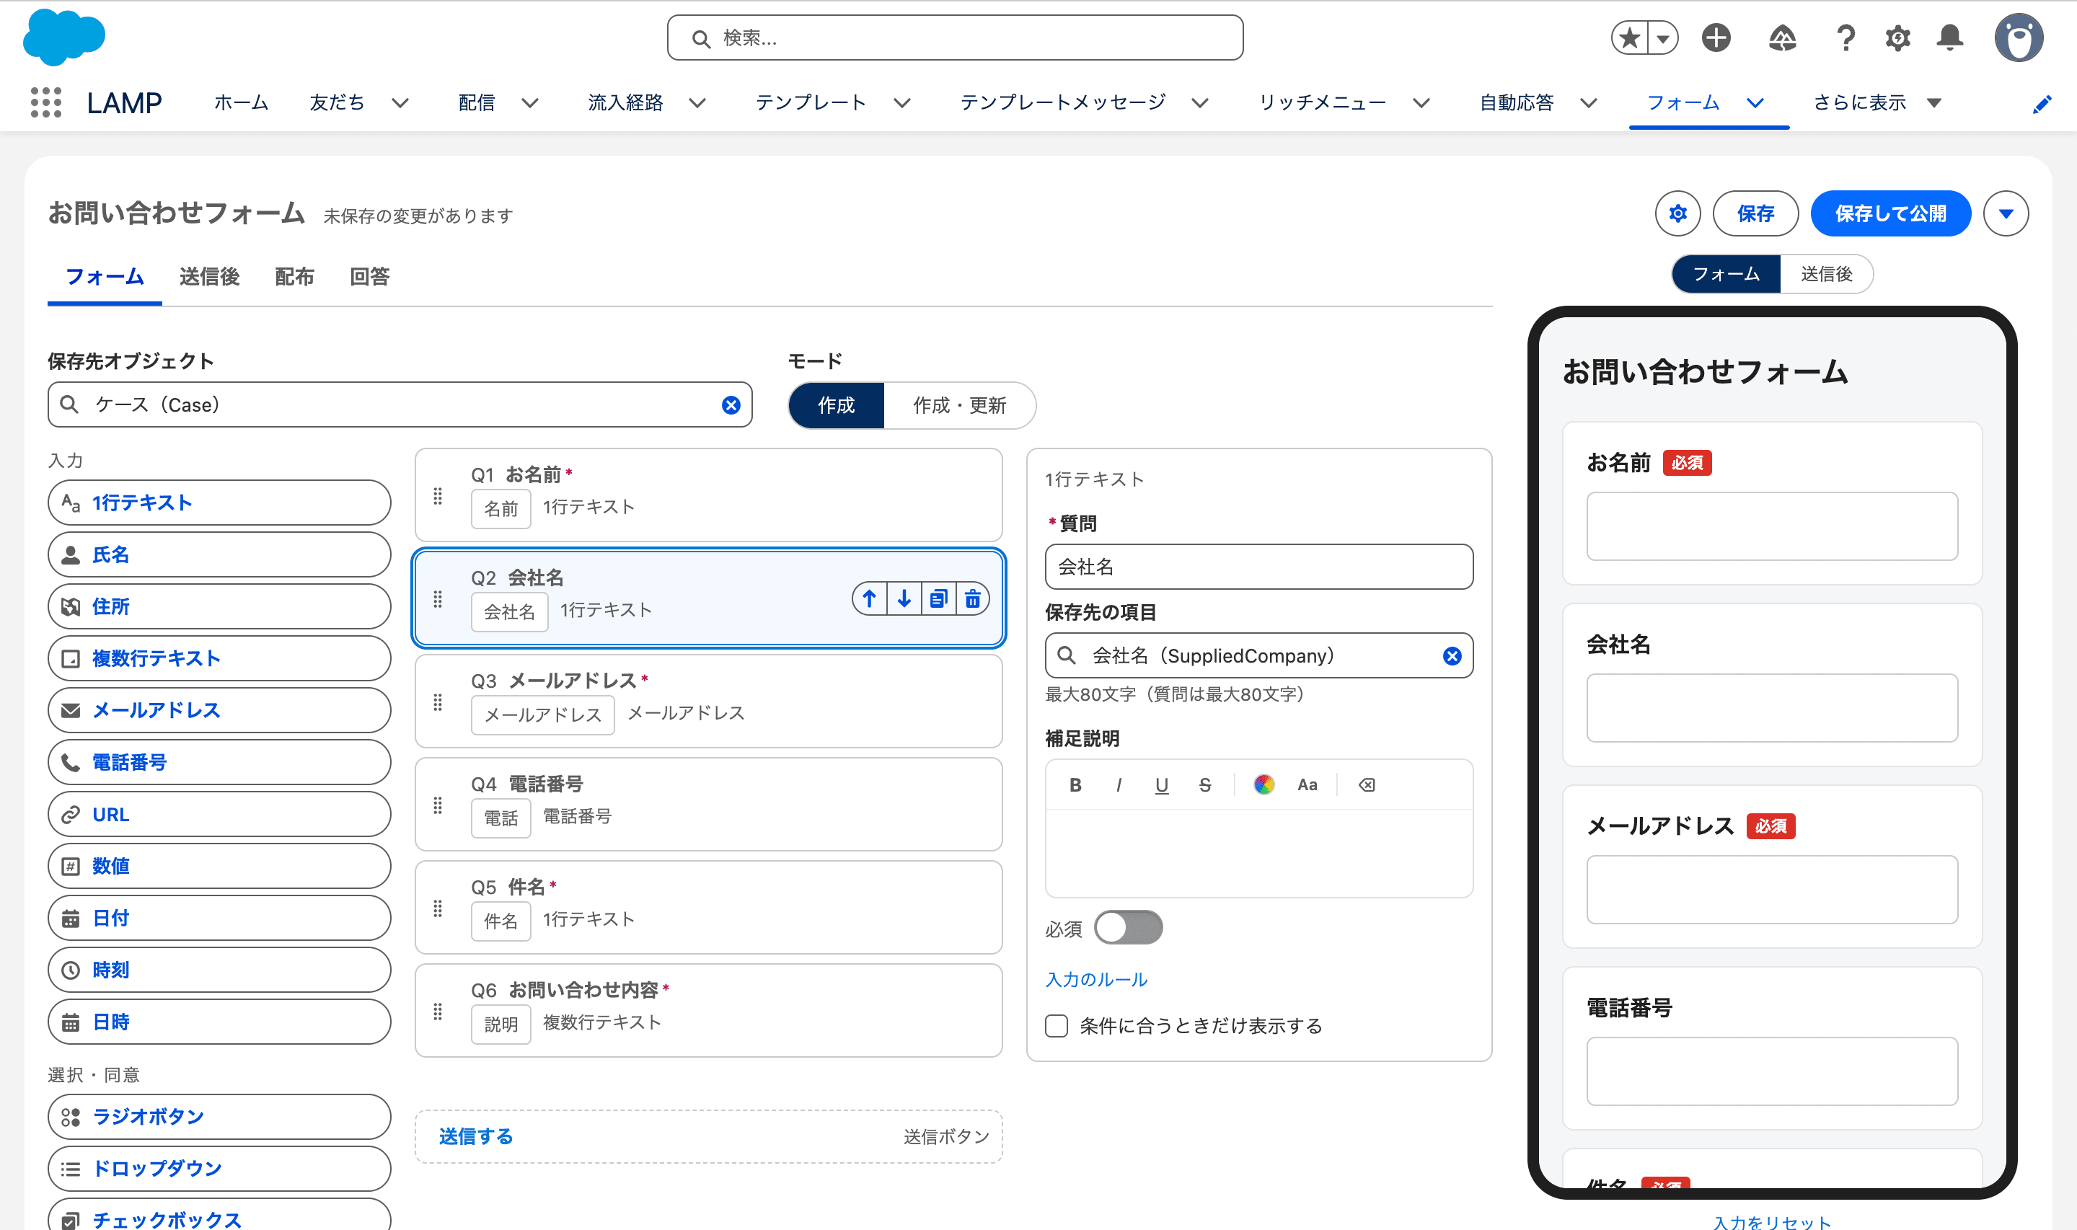Open the Salesforce Help question mark
This screenshot has width=2077, height=1230.
pyautogui.click(x=1845, y=38)
